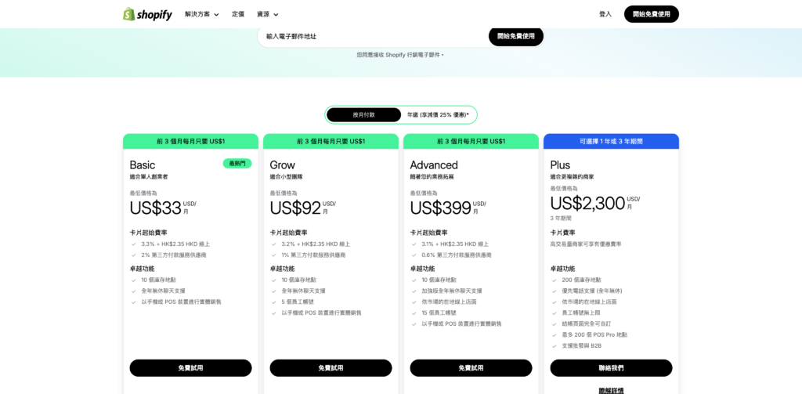Click 聯絡我們 on Plus plan

click(611, 368)
